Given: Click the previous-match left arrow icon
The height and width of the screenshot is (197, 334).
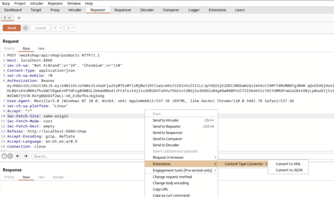Looking at the screenshot, I should coord(18,156).
